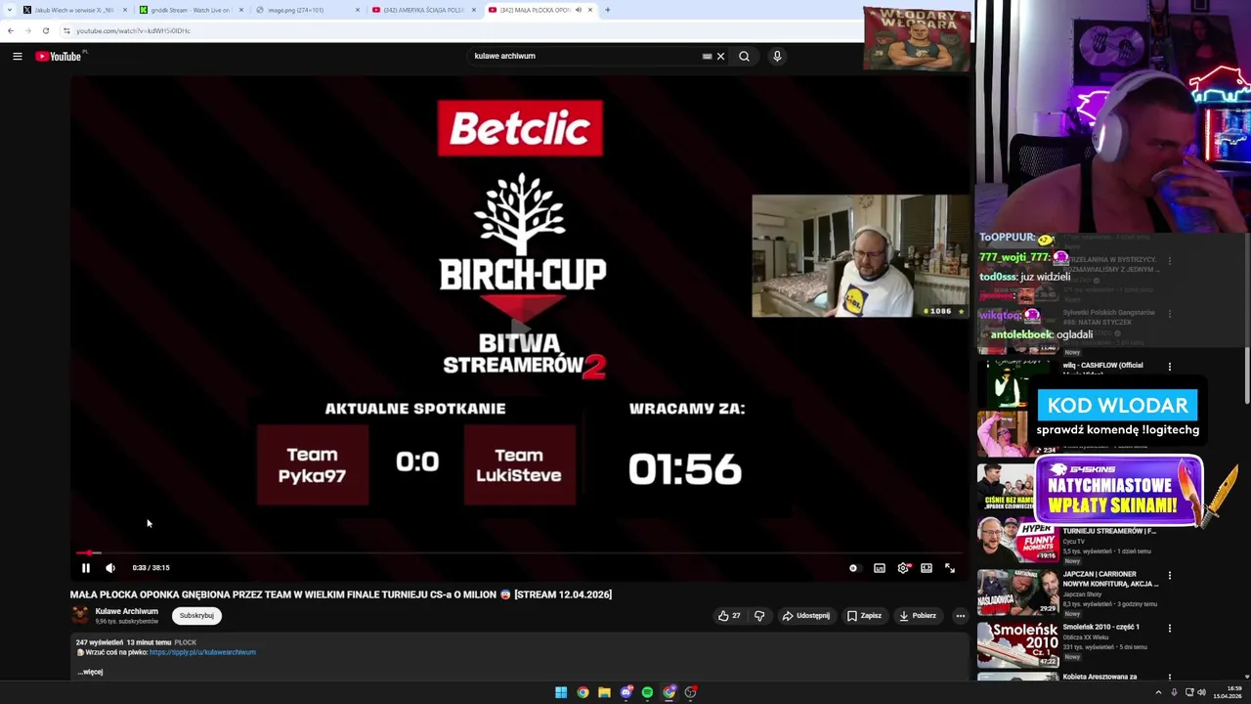Open the taskbar volume control
This screenshot has width=1251, height=704.
pos(1201,692)
